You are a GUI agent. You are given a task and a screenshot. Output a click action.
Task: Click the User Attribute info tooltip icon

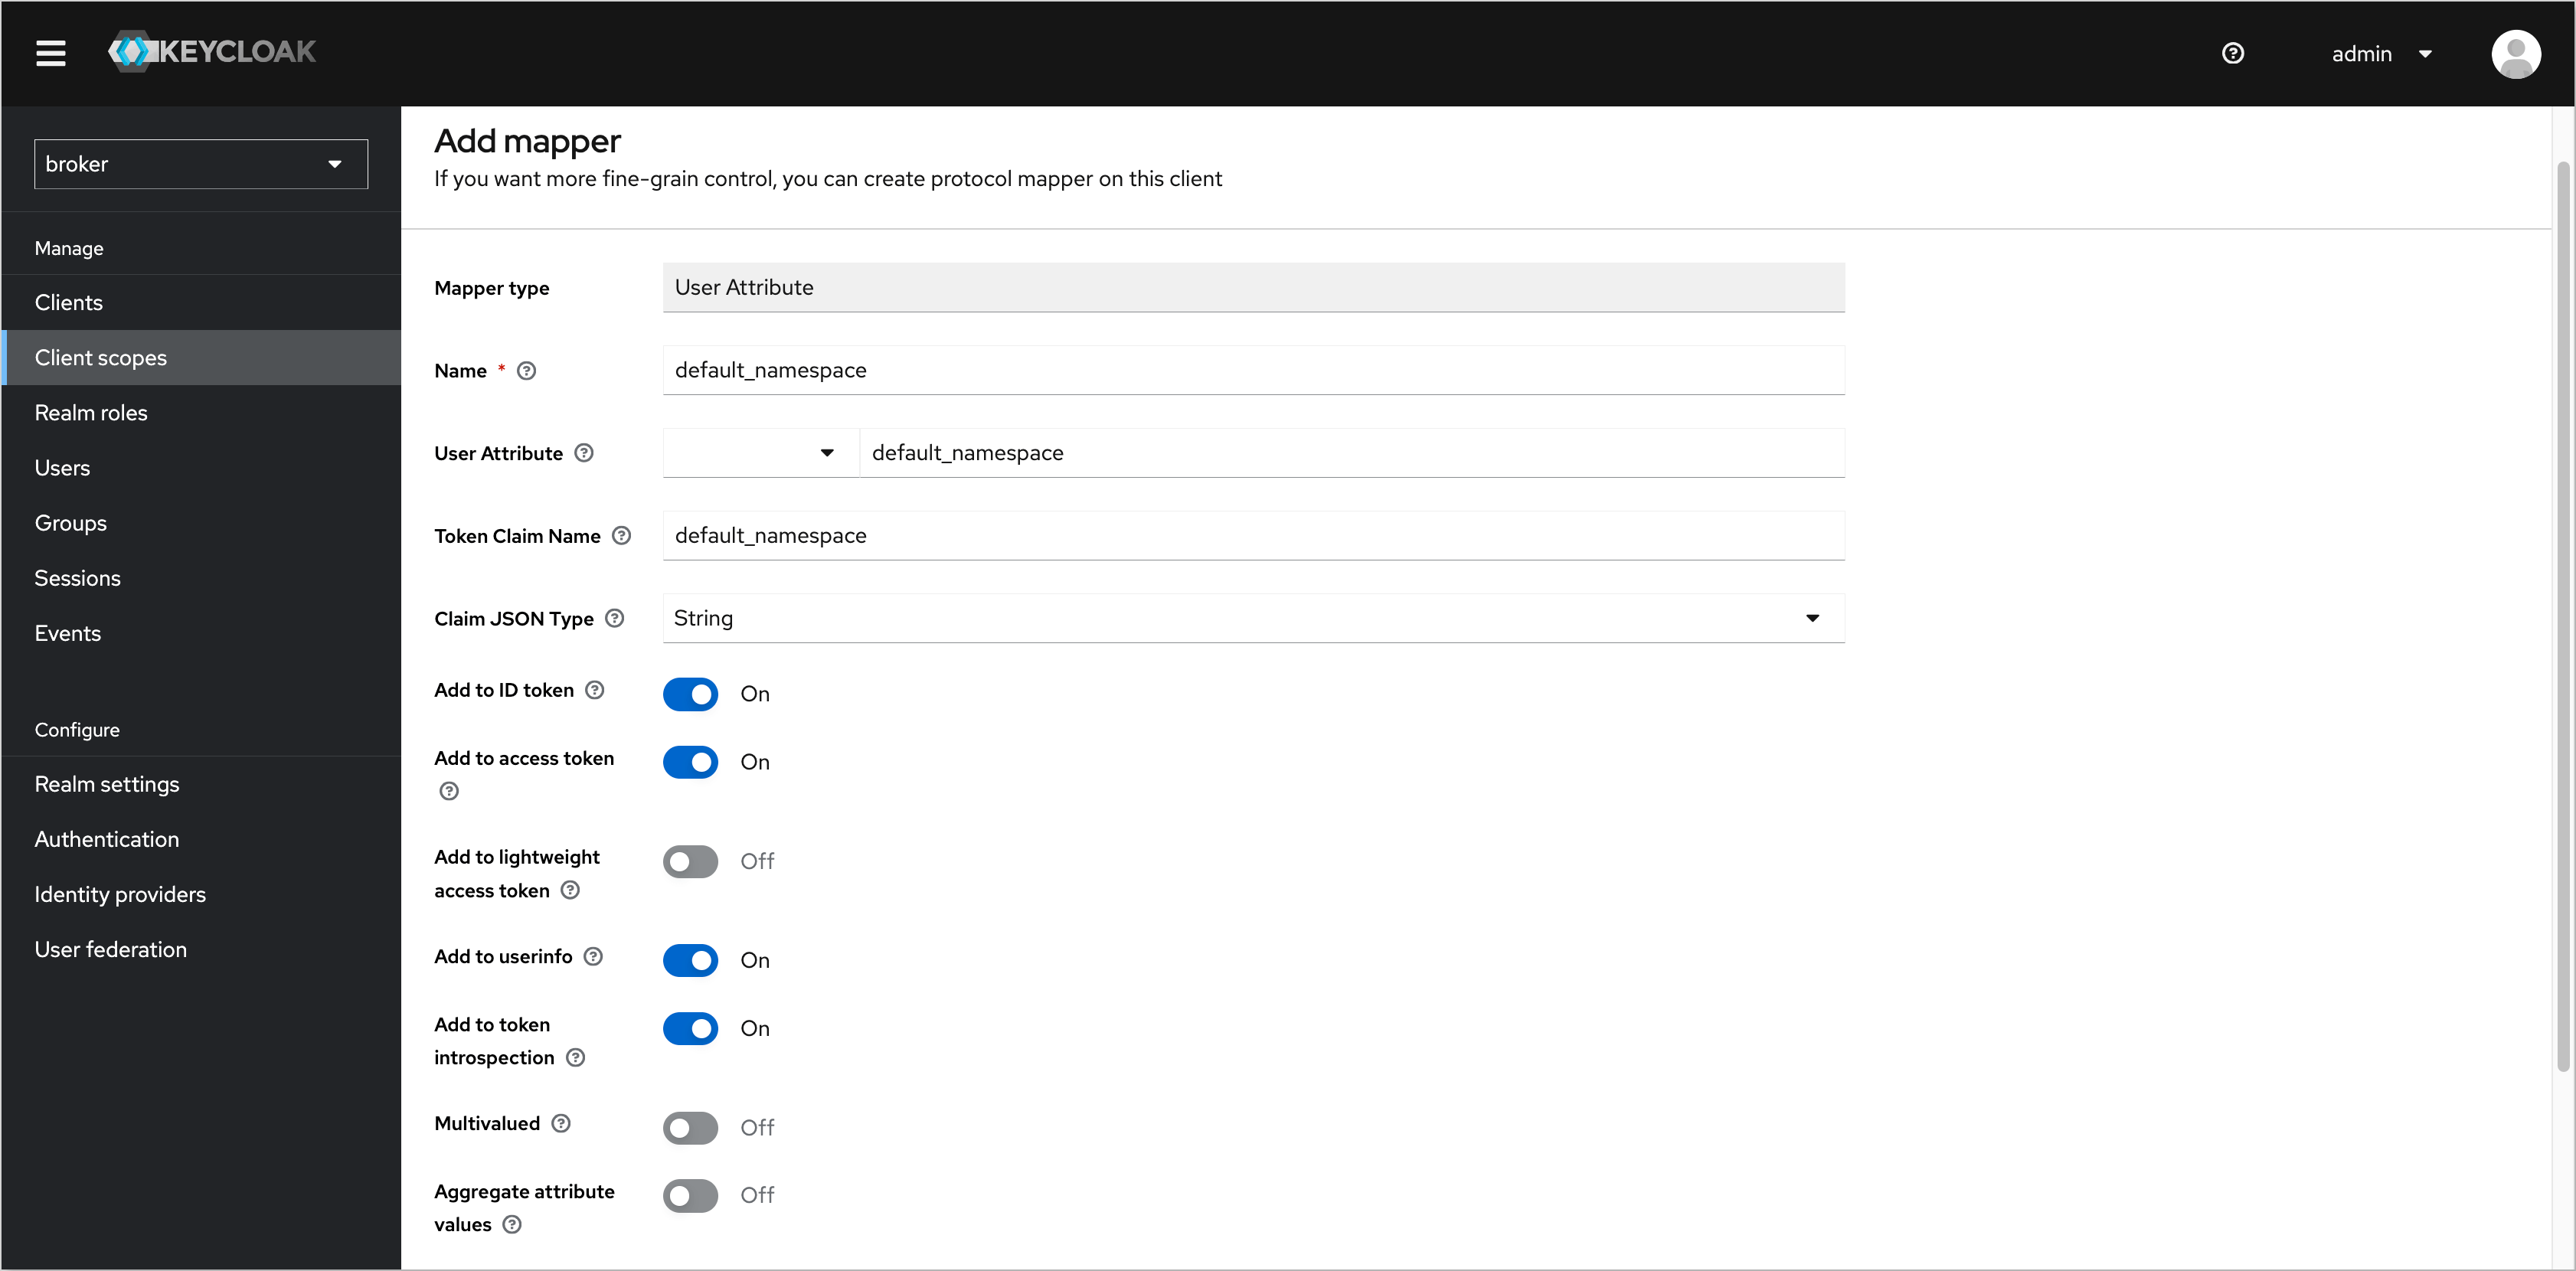pos(587,452)
